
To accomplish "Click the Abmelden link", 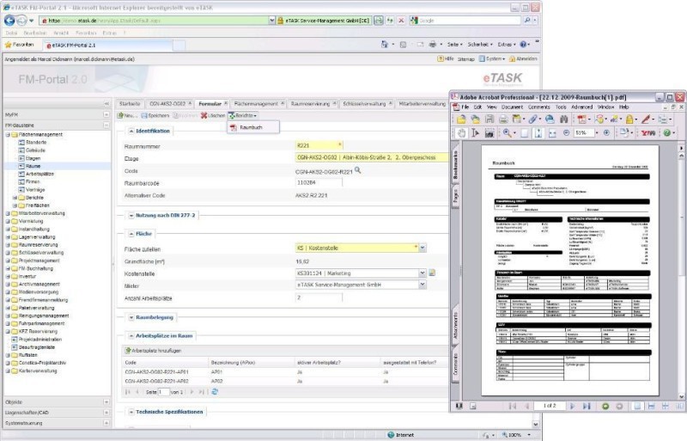I will (523, 58).
